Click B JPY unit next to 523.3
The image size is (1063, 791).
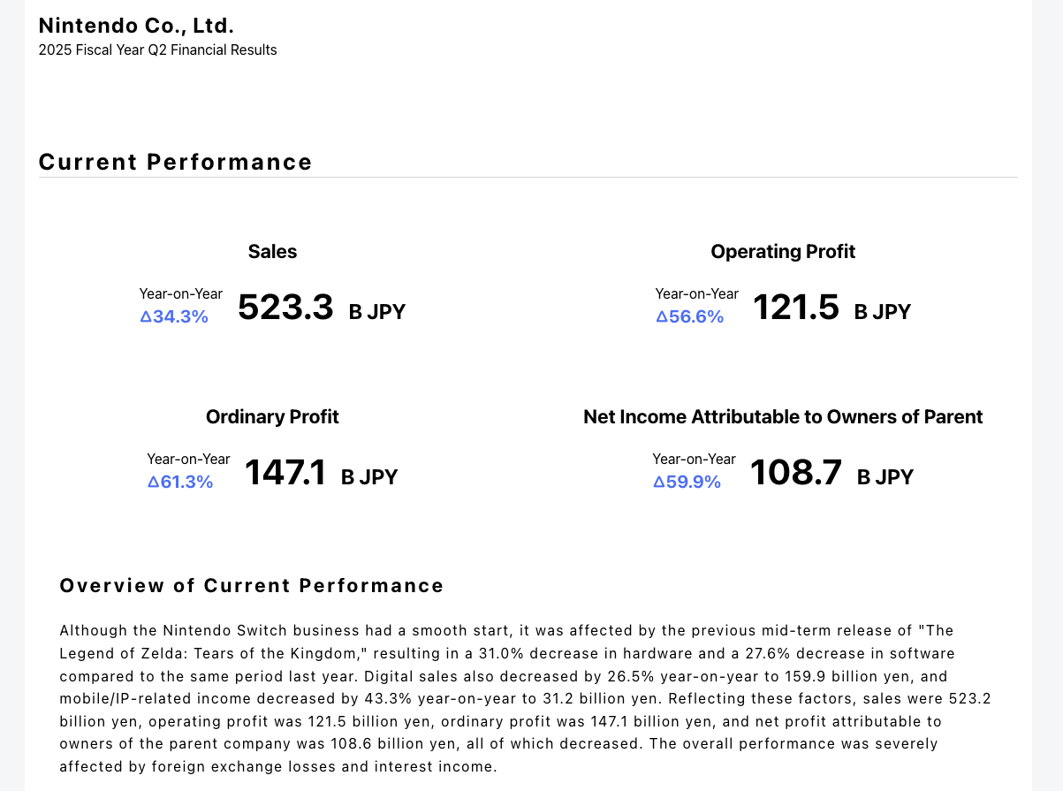coord(377,312)
